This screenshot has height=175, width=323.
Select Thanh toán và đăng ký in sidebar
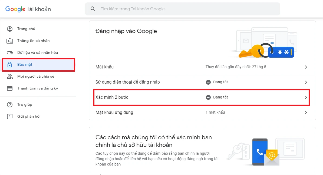(38, 88)
